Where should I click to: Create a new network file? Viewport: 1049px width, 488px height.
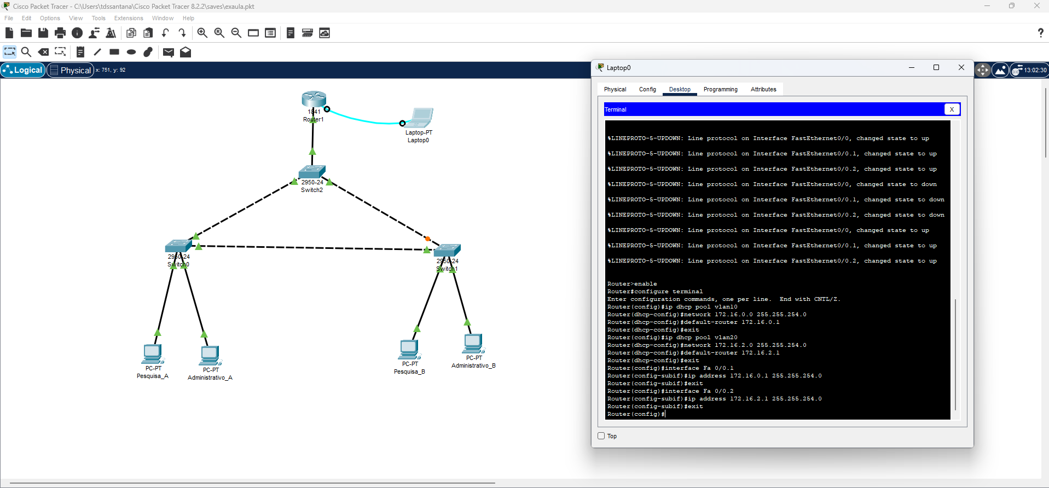9,33
